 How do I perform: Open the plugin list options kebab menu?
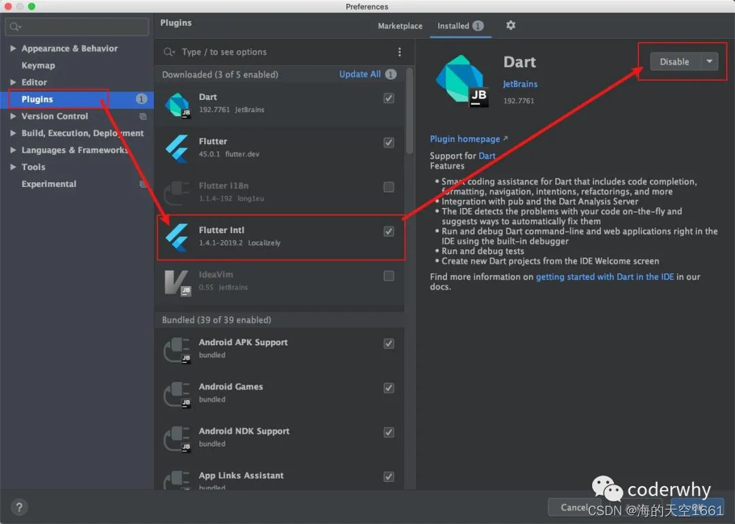[x=399, y=52]
